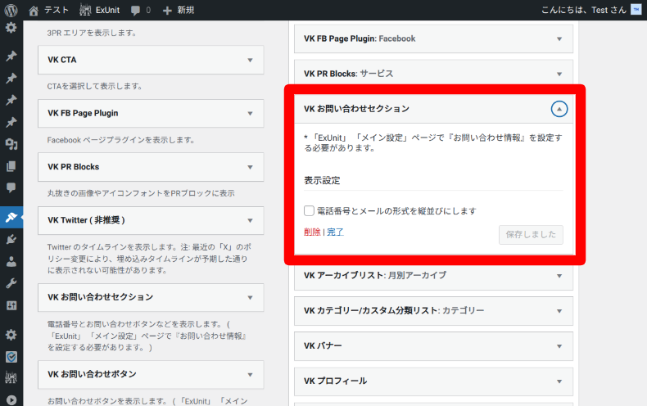The width and height of the screenshot is (647, 406).
Task: Open Settings sliders sidebar icon
Action: (x=11, y=305)
